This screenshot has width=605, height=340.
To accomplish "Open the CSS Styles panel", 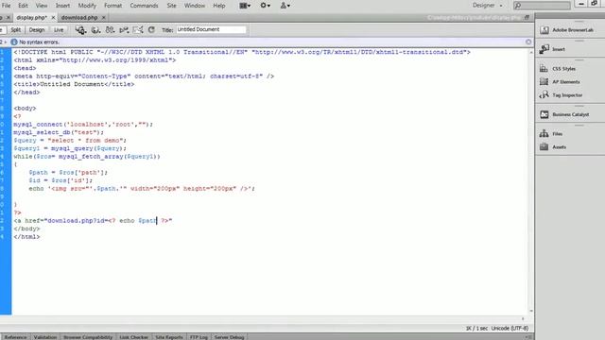I will [558, 69].
